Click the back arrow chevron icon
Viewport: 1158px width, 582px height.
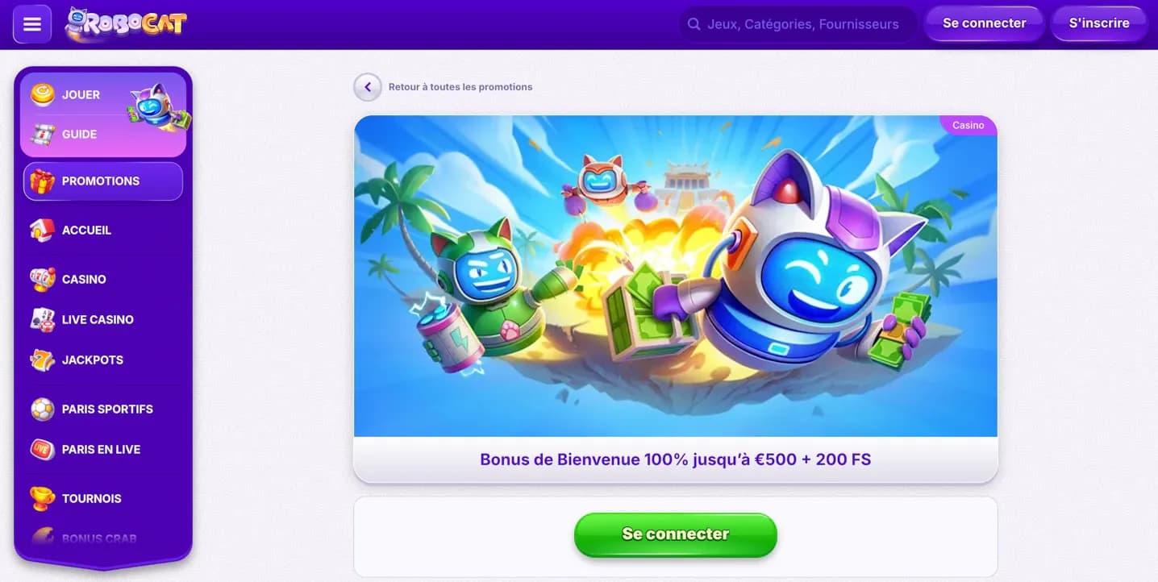click(368, 87)
